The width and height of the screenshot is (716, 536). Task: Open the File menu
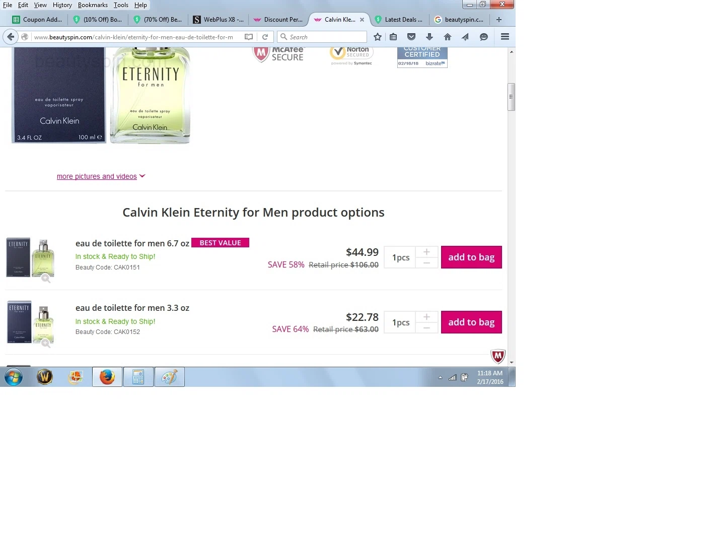click(x=8, y=5)
